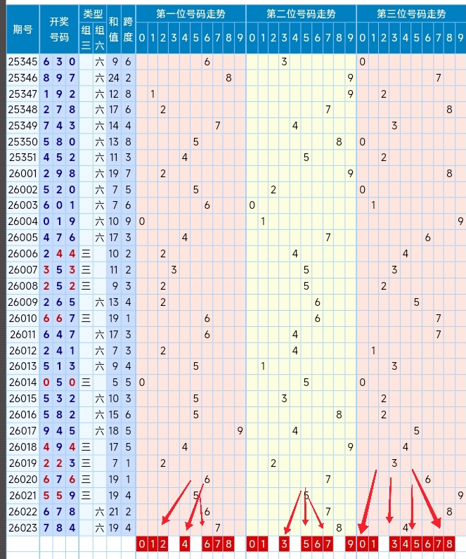Click red 5 box below second-position trend

click(x=306, y=544)
